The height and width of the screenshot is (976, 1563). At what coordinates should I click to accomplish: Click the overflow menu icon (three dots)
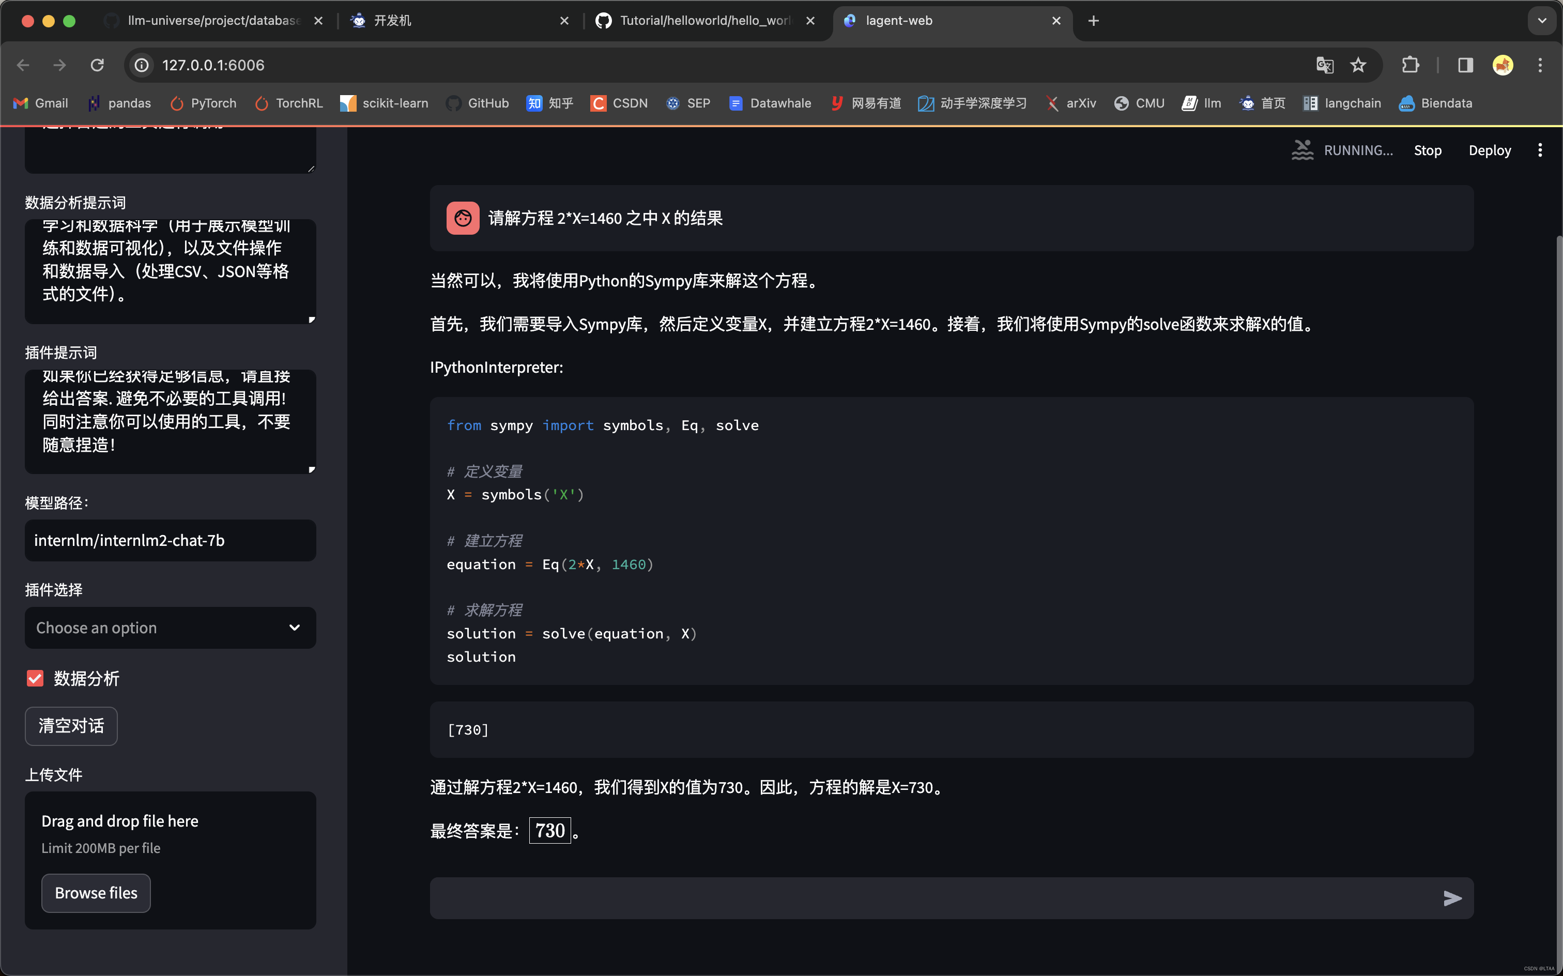tap(1541, 149)
